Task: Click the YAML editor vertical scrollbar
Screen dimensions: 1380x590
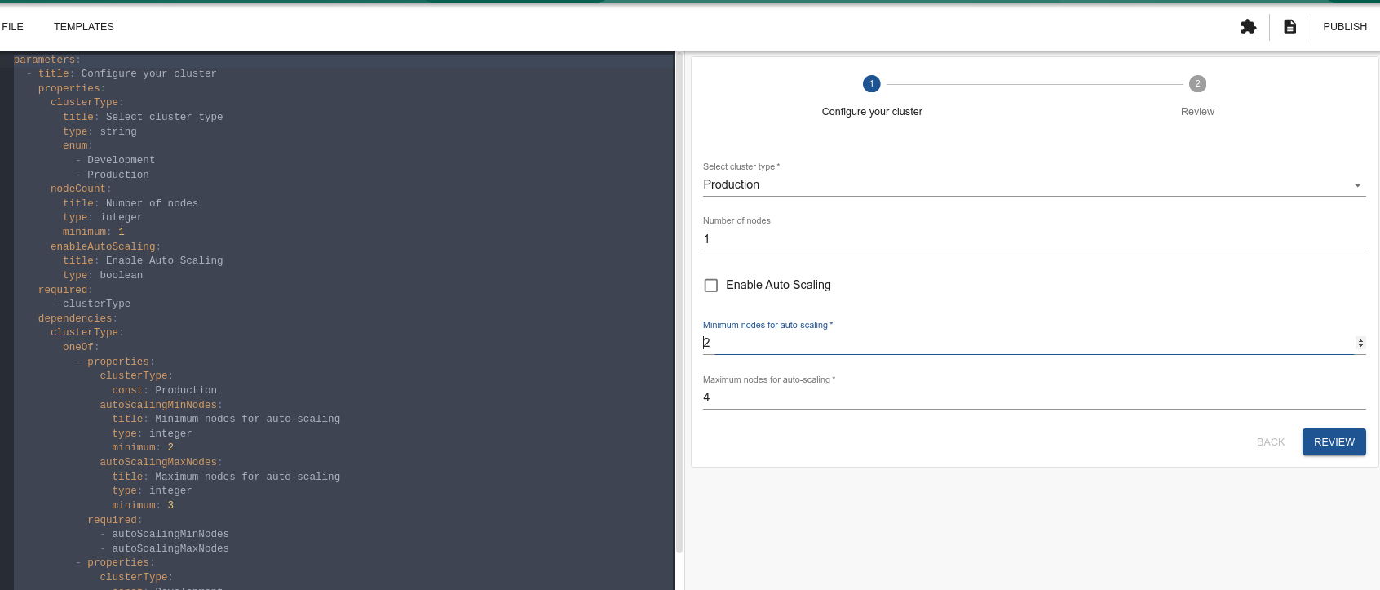Action: [679, 302]
